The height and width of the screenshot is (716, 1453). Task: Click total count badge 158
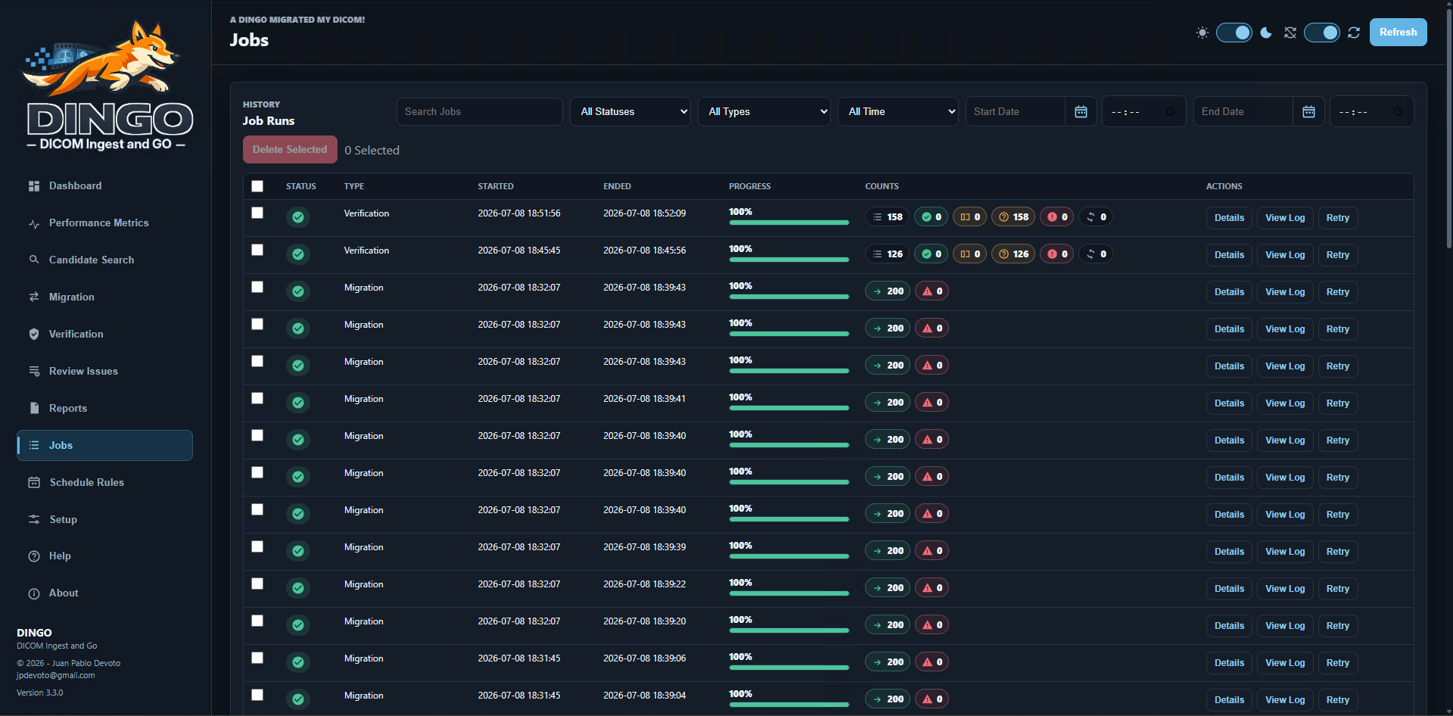click(887, 217)
